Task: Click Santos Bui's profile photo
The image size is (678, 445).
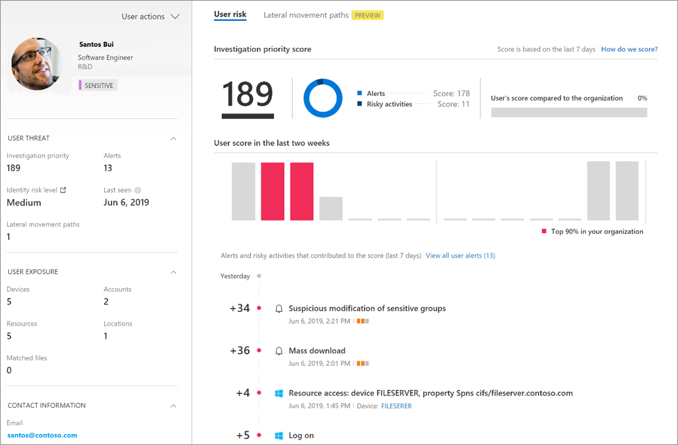Action: click(36, 63)
